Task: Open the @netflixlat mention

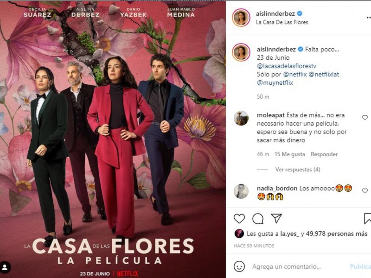Action: coord(324,74)
